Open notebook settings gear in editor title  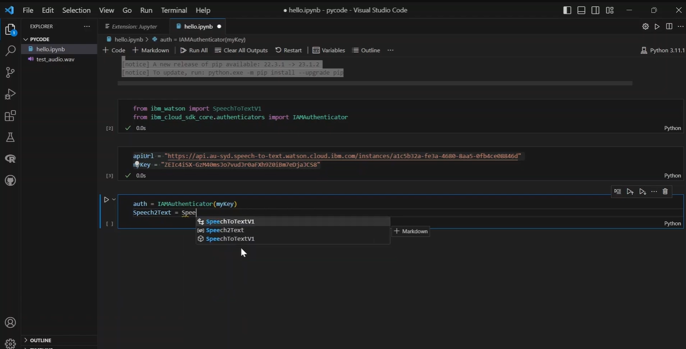pos(645,26)
